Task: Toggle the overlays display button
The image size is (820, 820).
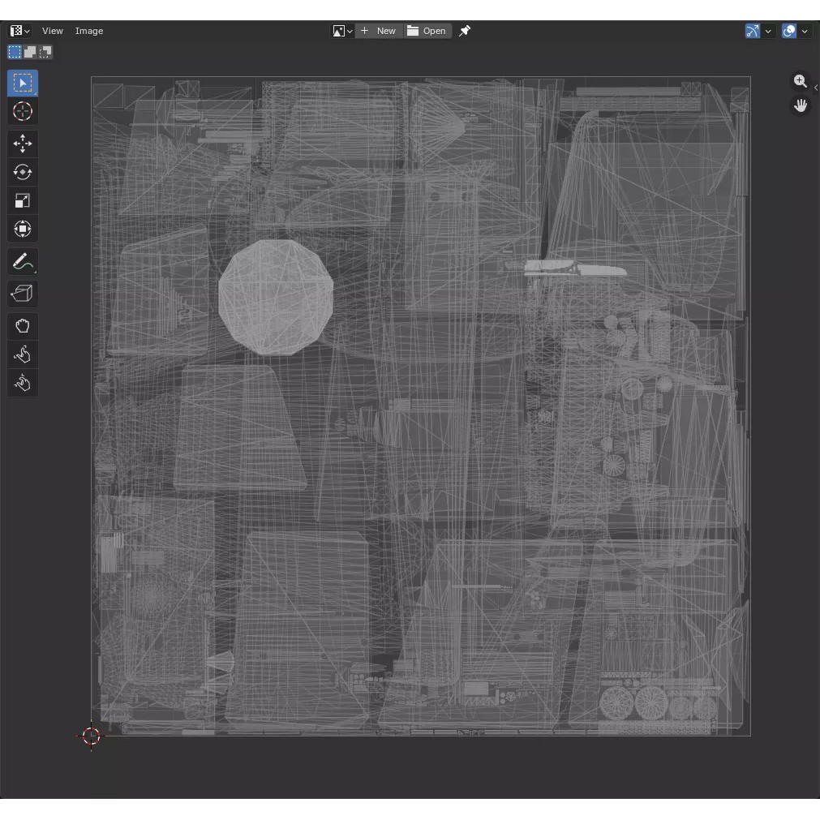Action: coord(789,31)
